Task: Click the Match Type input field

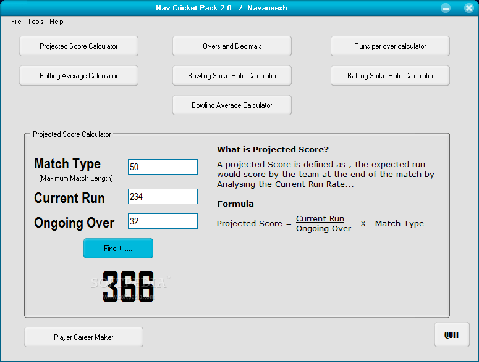Action: click(x=163, y=167)
